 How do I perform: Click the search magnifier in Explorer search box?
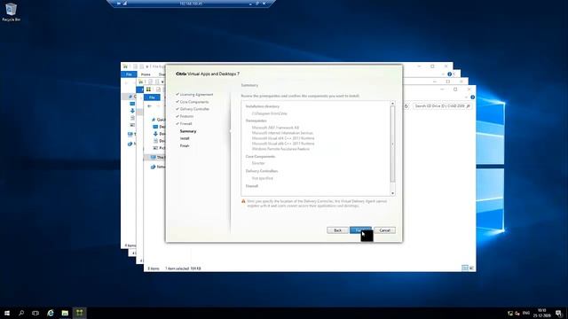468,106
